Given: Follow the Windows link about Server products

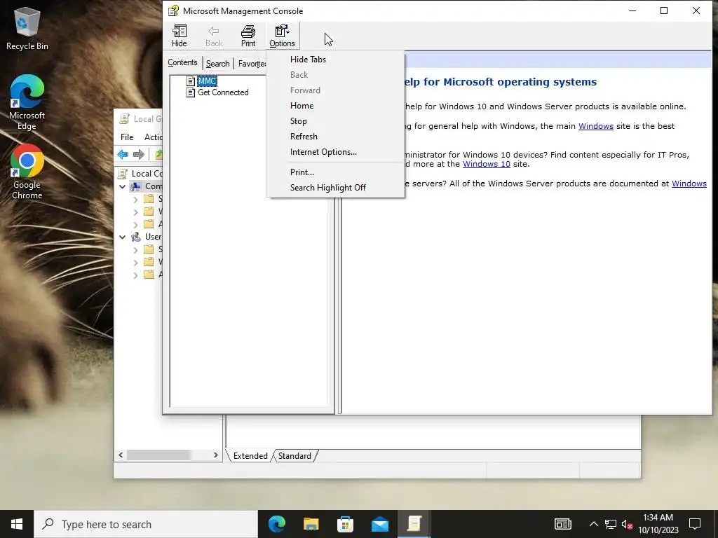Looking at the screenshot, I should 689,184.
